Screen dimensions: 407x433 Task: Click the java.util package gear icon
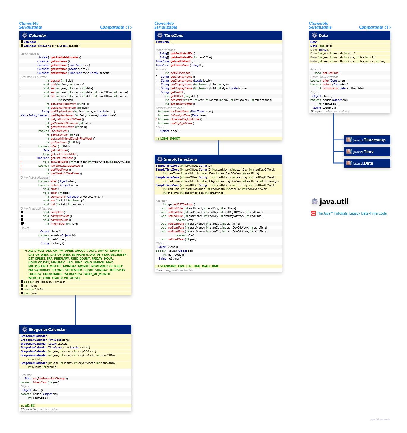[314, 202]
